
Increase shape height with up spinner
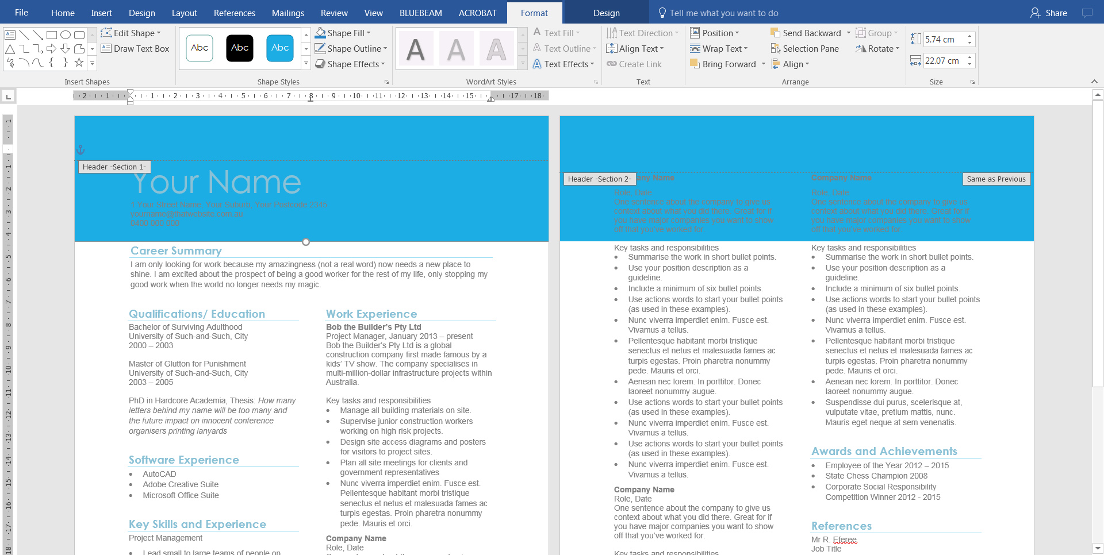click(x=970, y=36)
